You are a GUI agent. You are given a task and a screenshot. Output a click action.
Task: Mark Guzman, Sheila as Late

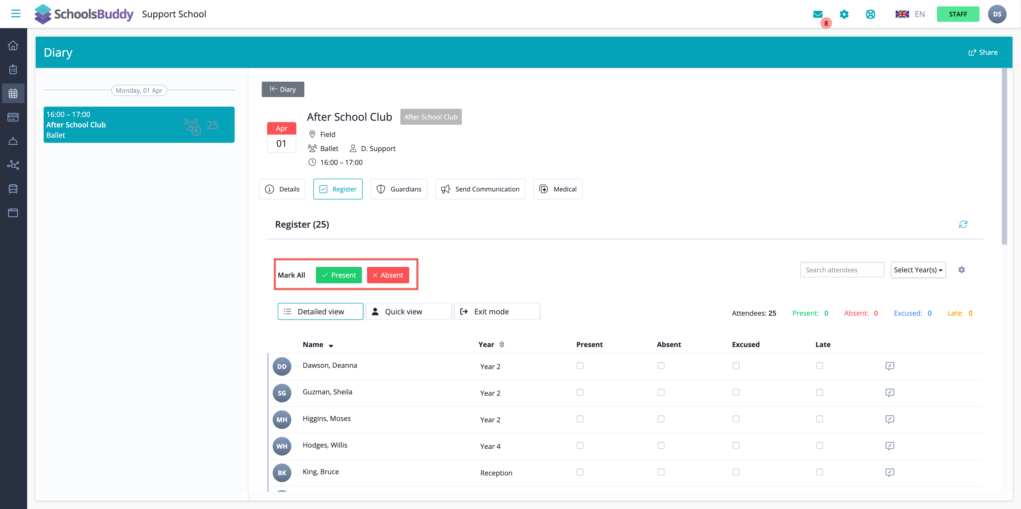tap(819, 392)
